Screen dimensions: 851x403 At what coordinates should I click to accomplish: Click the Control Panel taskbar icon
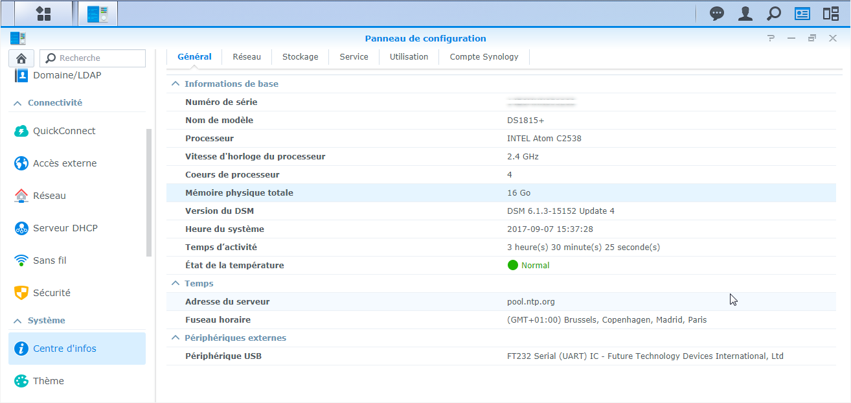(98, 14)
